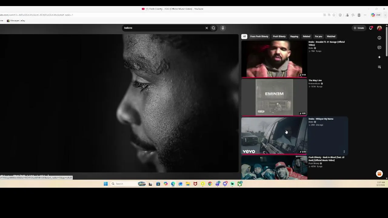Screen dimensions: 388x218
Task: Open Microsoft Teams from taskbar
Action: [x=218, y=184]
